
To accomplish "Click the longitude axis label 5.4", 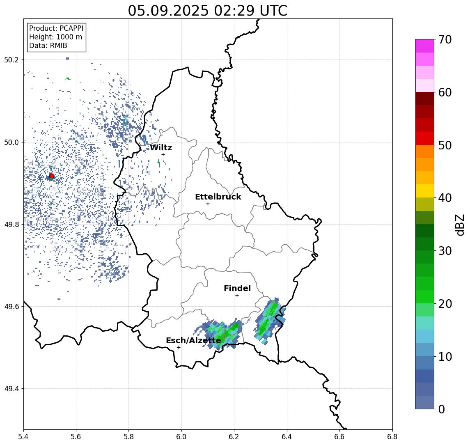I will coord(23,437).
